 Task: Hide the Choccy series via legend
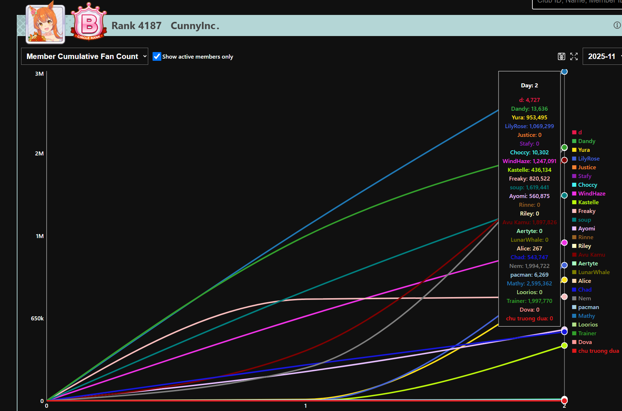pos(584,185)
